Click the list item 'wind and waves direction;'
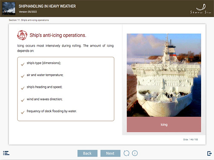The height and width of the screenshot is (160, 214). coord(45,99)
